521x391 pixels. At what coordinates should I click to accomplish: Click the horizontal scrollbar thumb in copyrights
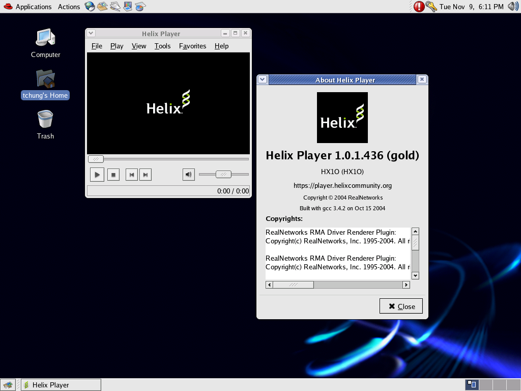293,285
